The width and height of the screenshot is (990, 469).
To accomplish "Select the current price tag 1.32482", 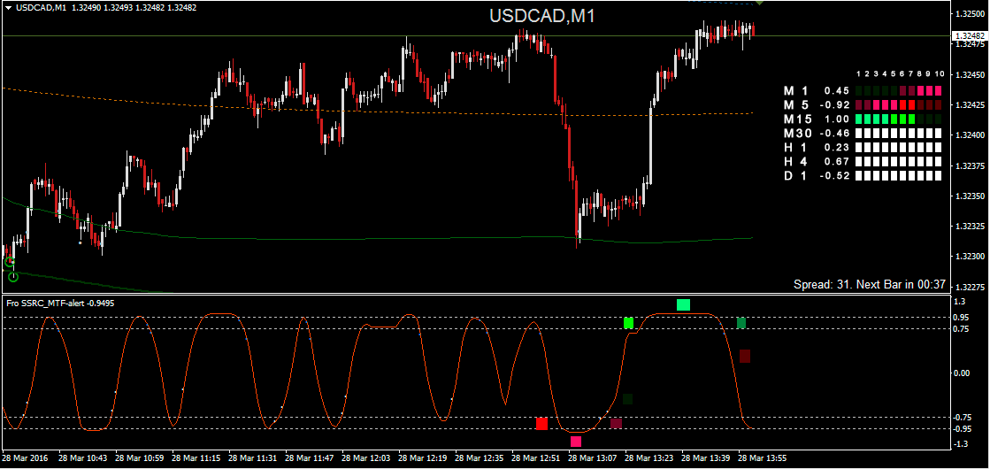I will click(969, 36).
